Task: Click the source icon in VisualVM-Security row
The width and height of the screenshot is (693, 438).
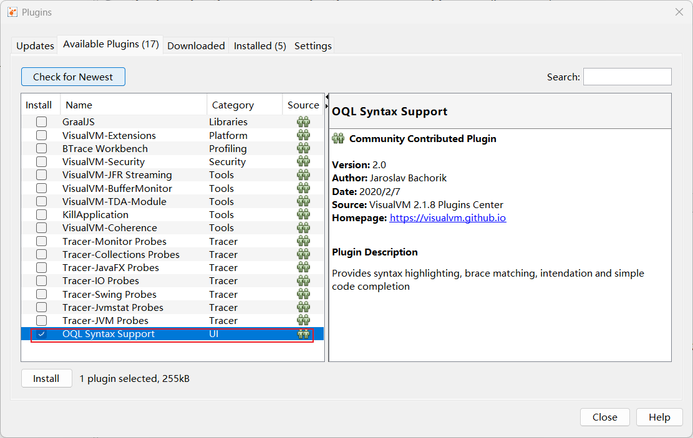Action: click(303, 161)
